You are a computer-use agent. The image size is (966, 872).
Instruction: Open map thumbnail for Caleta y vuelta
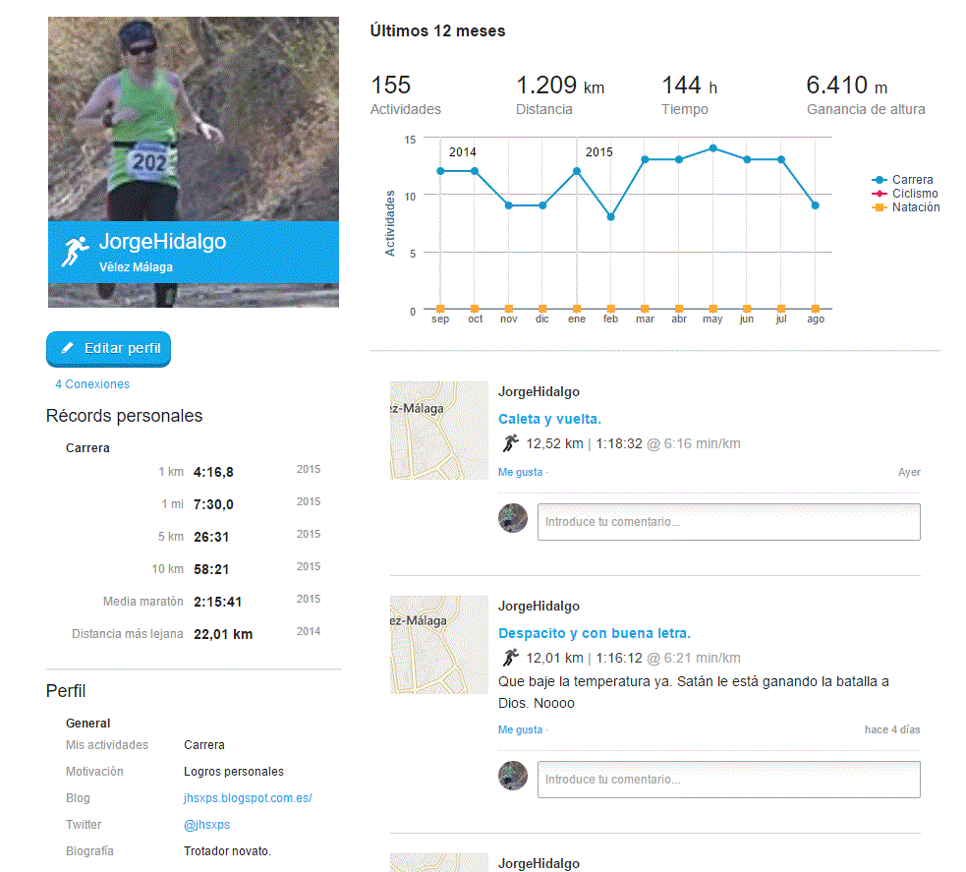click(438, 431)
